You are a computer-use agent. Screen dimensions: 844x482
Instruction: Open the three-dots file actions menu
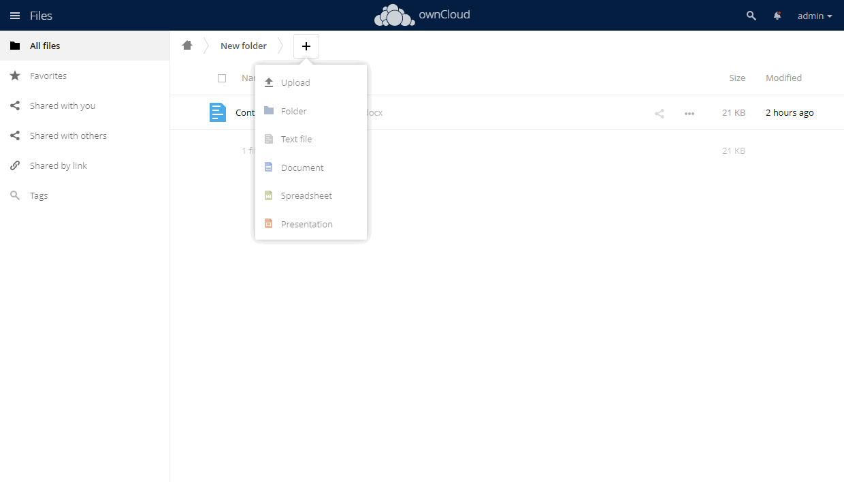point(689,113)
